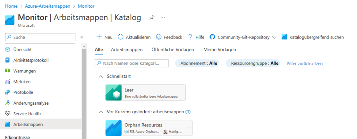Click the Übersicht gauge icon in the sidebar
357x139 pixels.
pyautogui.click(x=8, y=49)
